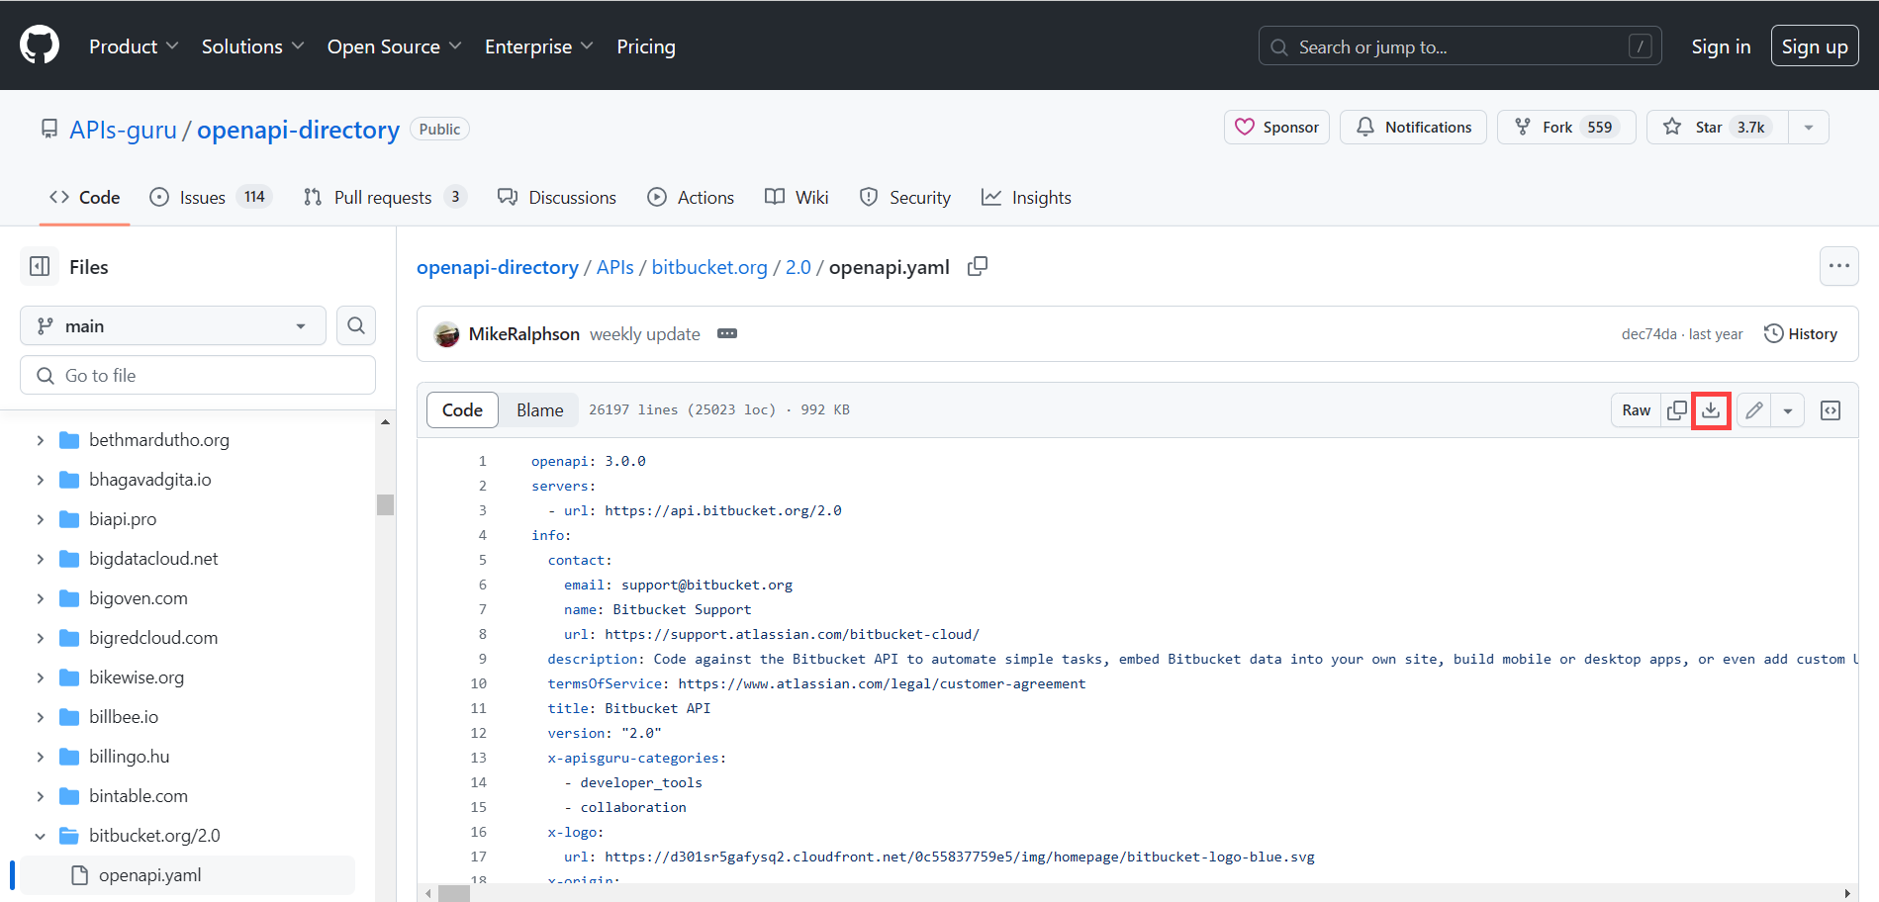Expand the commit message ellipsis

pyautogui.click(x=727, y=334)
